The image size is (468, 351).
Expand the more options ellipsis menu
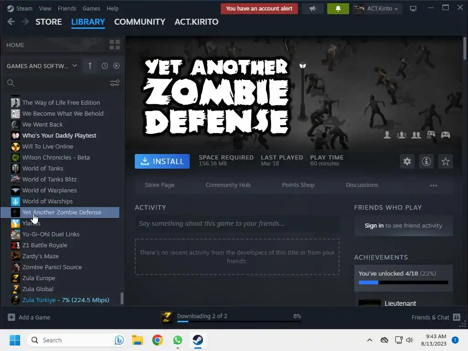[433, 186]
